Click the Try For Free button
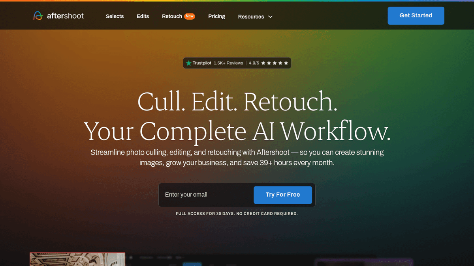The image size is (474, 266). tap(282, 195)
